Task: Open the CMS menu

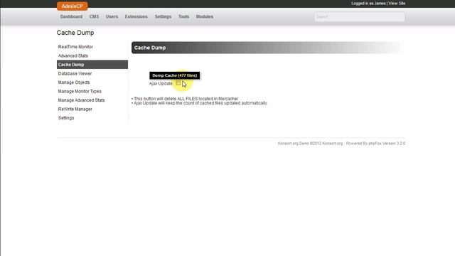Action: pyautogui.click(x=94, y=16)
